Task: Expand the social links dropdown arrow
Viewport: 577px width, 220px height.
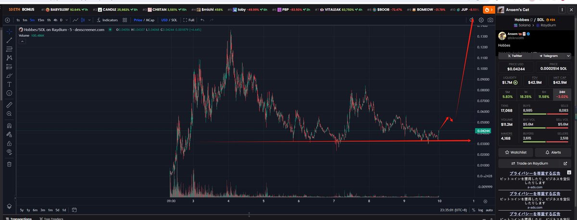Action: coord(569,56)
